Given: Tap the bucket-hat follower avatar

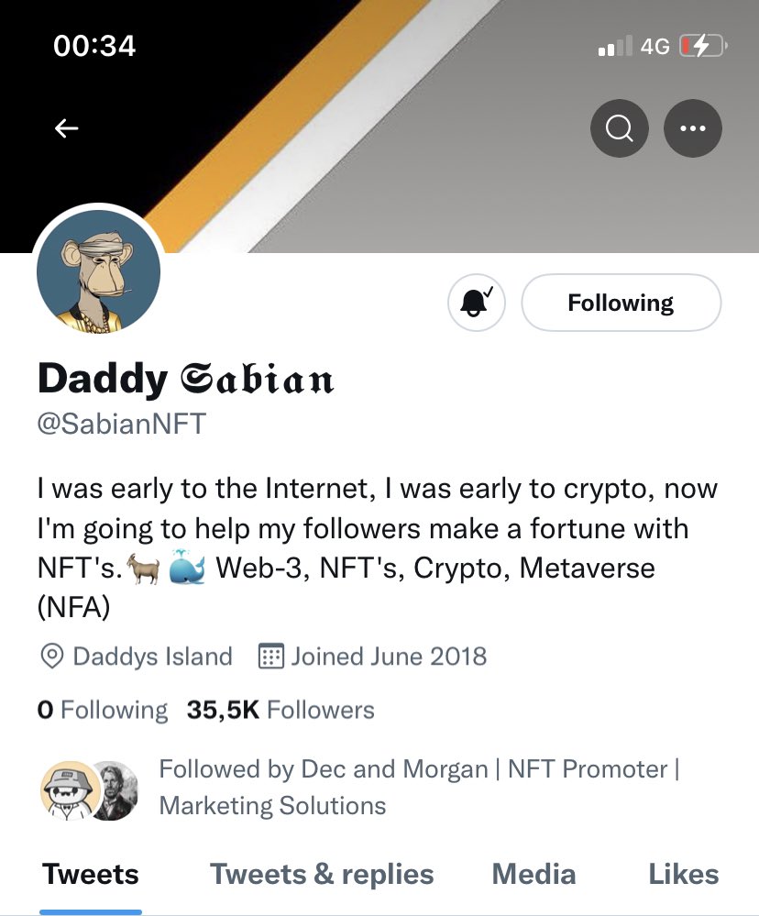Looking at the screenshot, I should 70,790.
